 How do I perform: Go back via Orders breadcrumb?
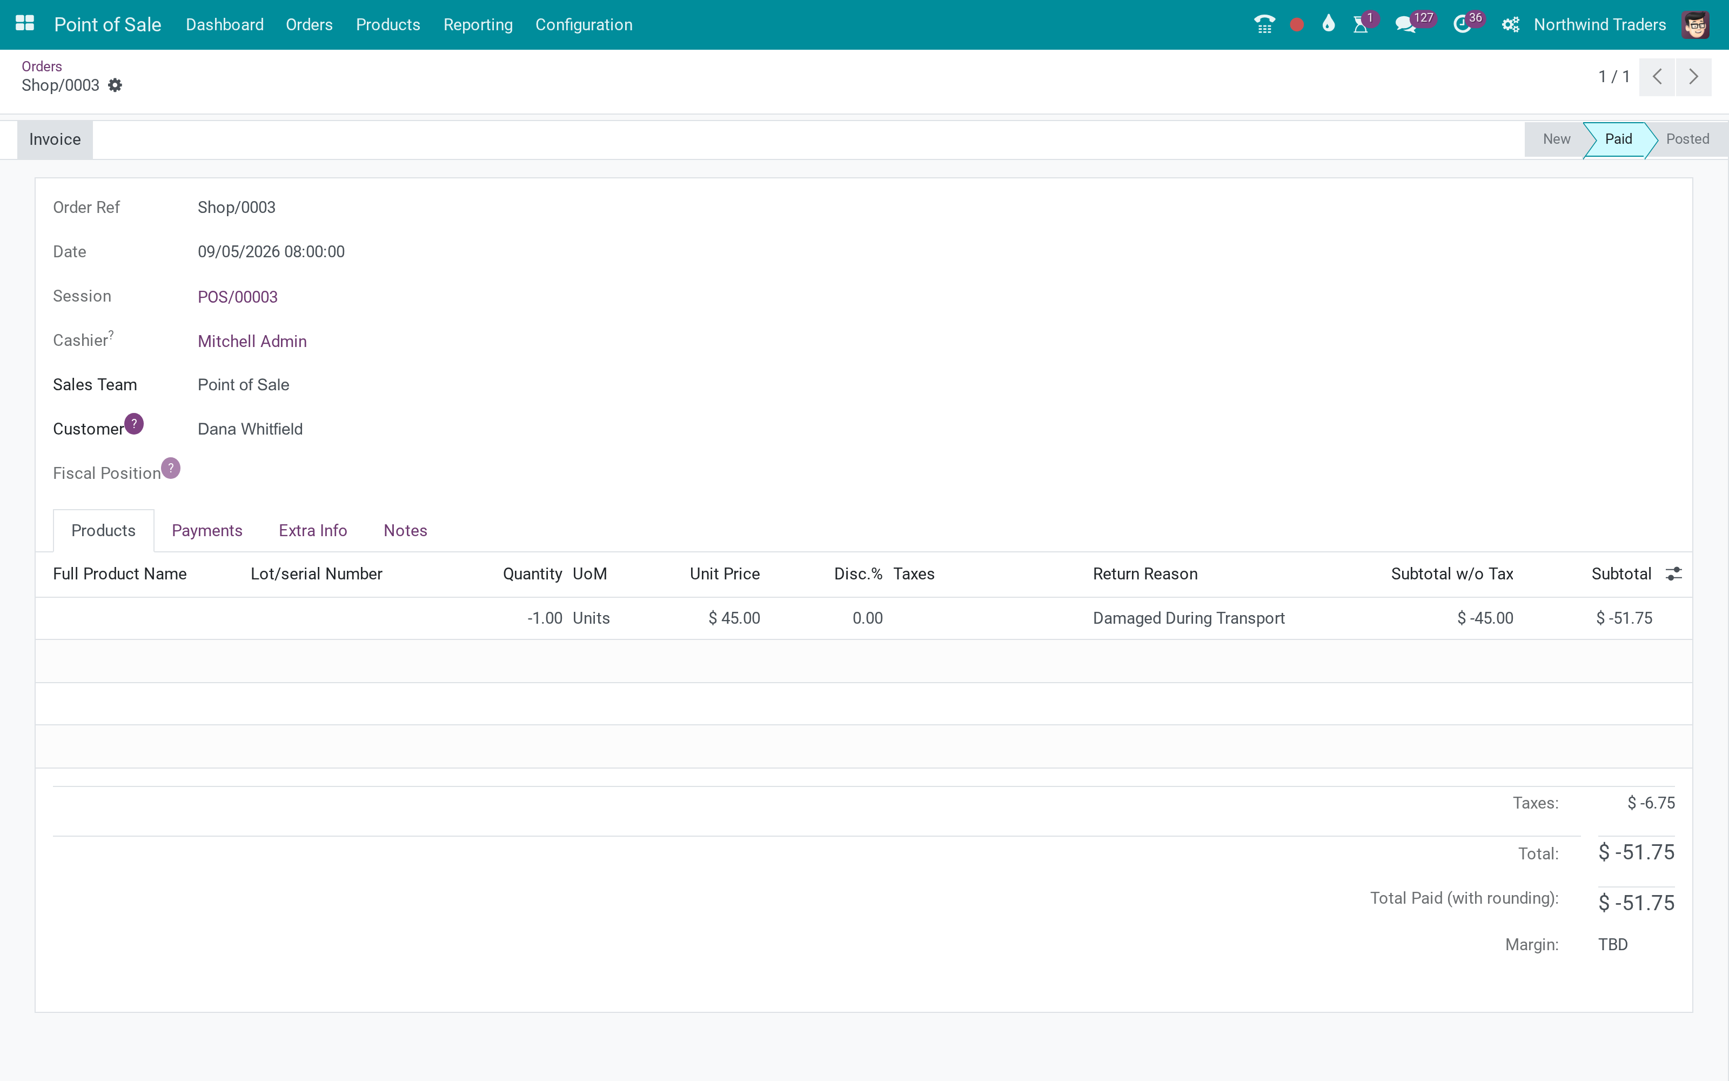[x=42, y=66]
